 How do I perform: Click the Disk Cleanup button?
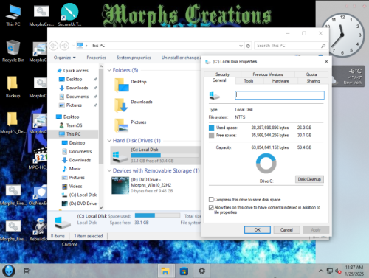pos(309,179)
